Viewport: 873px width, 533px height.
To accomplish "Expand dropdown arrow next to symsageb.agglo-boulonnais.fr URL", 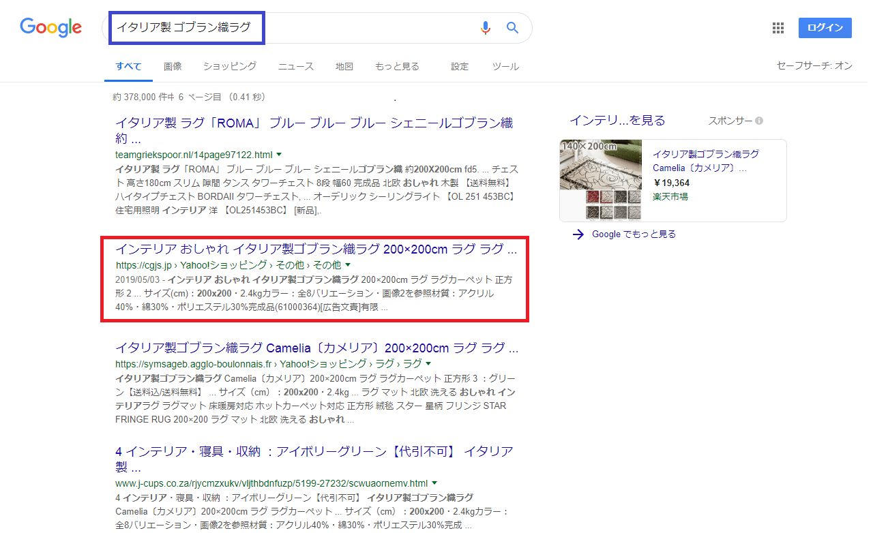I will (x=428, y=364).
